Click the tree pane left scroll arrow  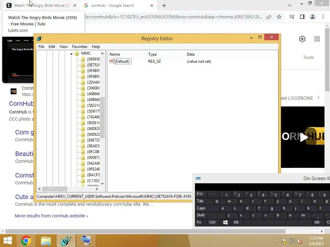(x=39, y=189)
